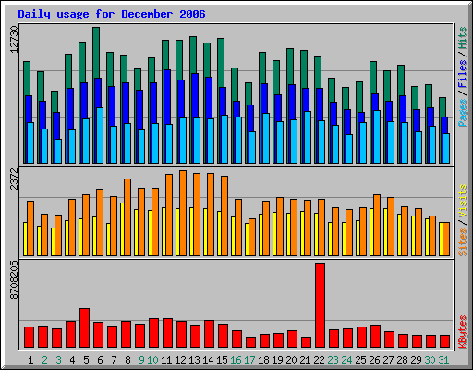Click the green weekend day 24 label
Screen dimensions: 473x370
click(346, 360)
